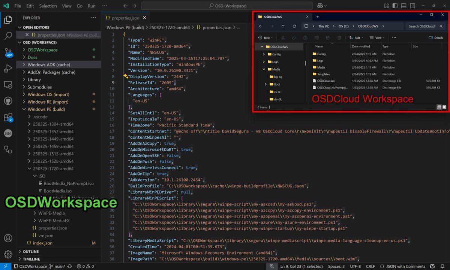Open the Extensions view with badge 2

coord(8,117)
